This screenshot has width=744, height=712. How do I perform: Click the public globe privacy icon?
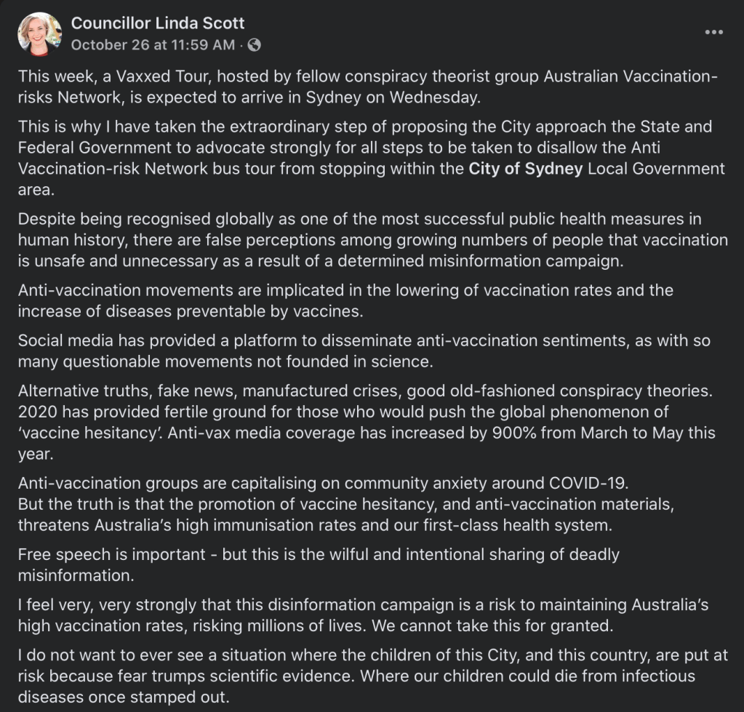254,45
